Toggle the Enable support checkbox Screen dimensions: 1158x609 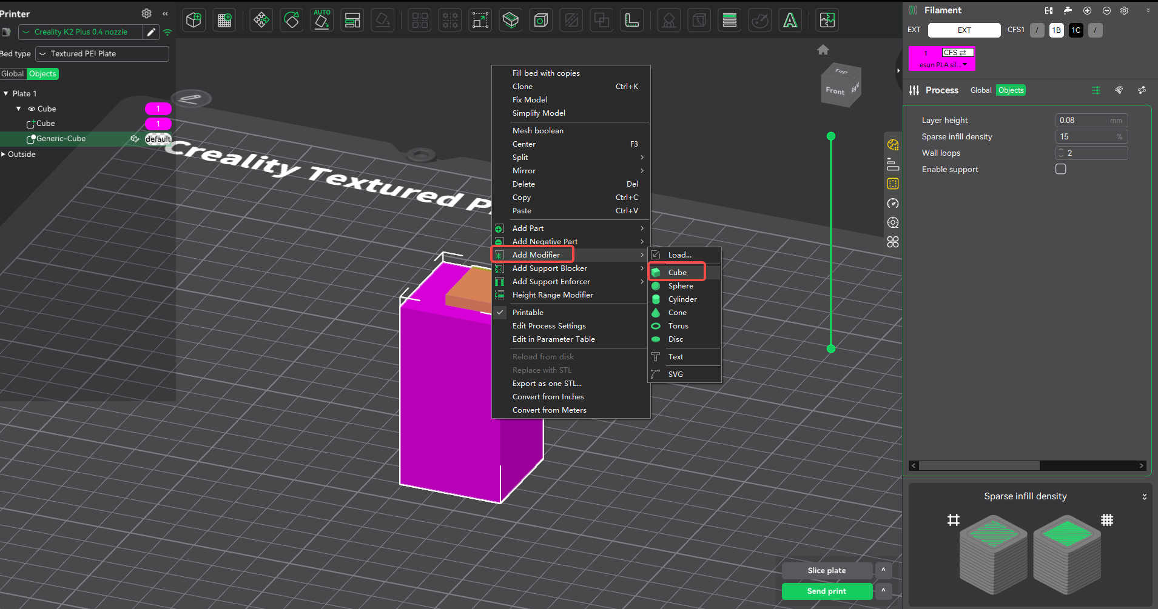click(x=1060, y=169)
